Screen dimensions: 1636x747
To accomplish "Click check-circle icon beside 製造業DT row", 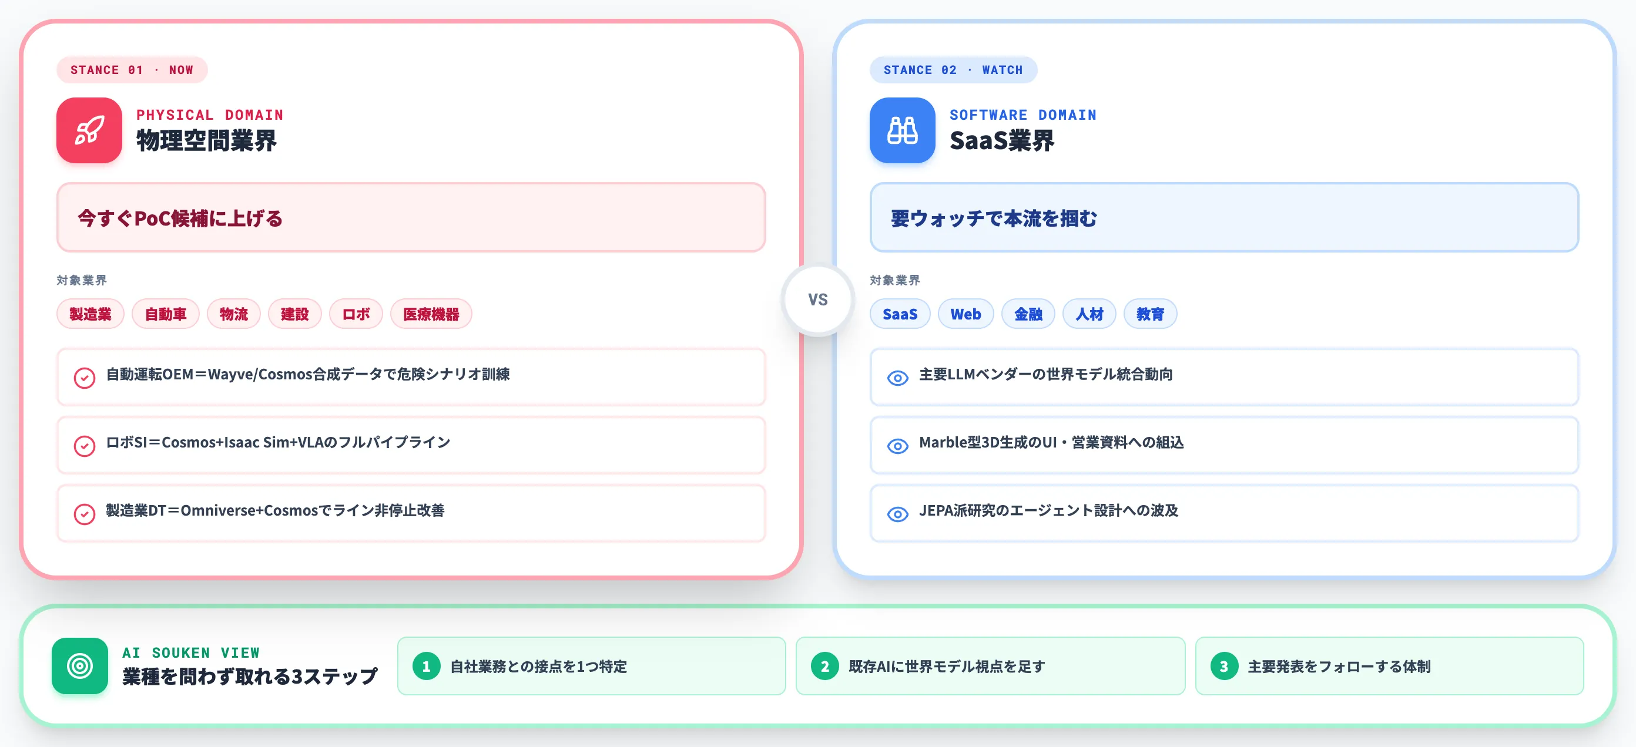I will point(85,513).
